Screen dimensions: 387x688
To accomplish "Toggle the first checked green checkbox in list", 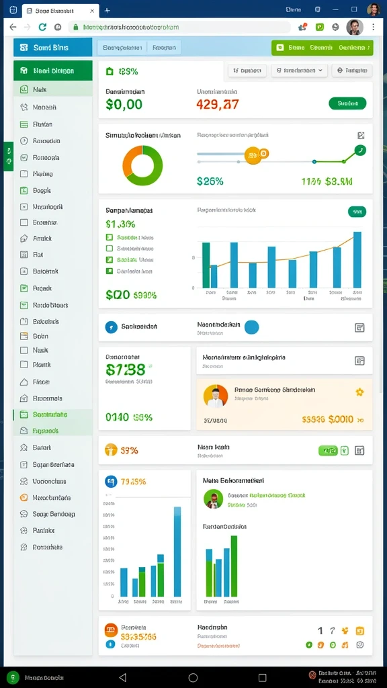I will tap(110, 237).
